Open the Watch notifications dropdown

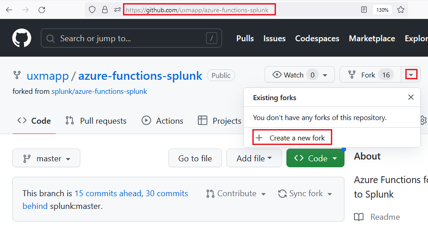point(300,75)
